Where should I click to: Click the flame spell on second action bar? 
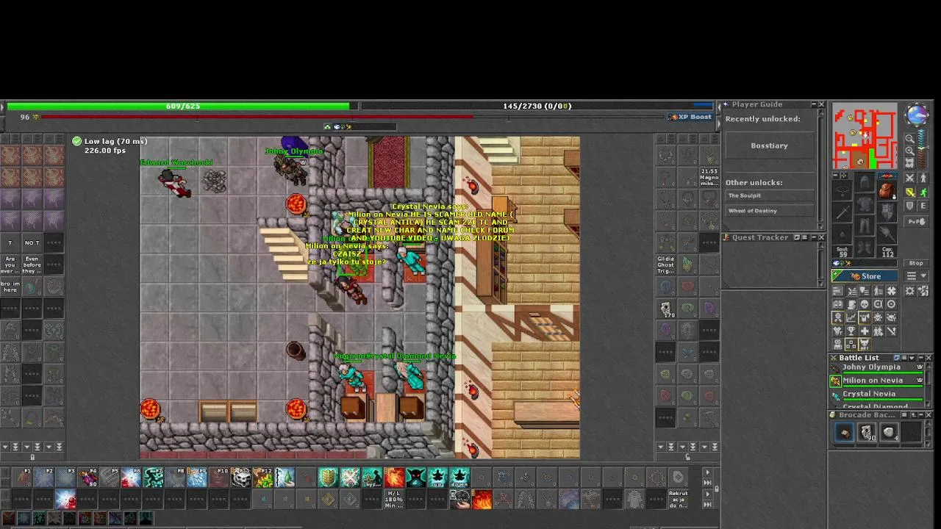482,500
